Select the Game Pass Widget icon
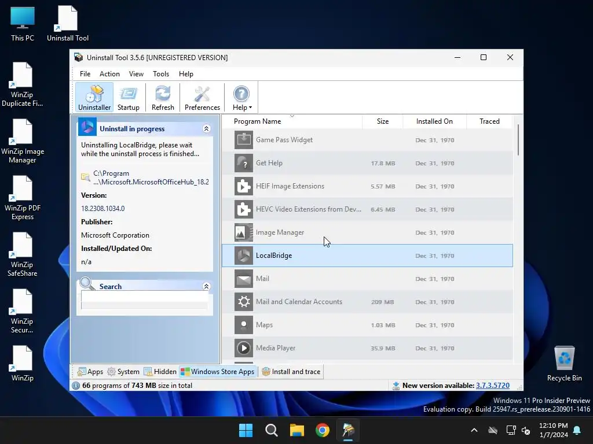 (x=244, y=140)
